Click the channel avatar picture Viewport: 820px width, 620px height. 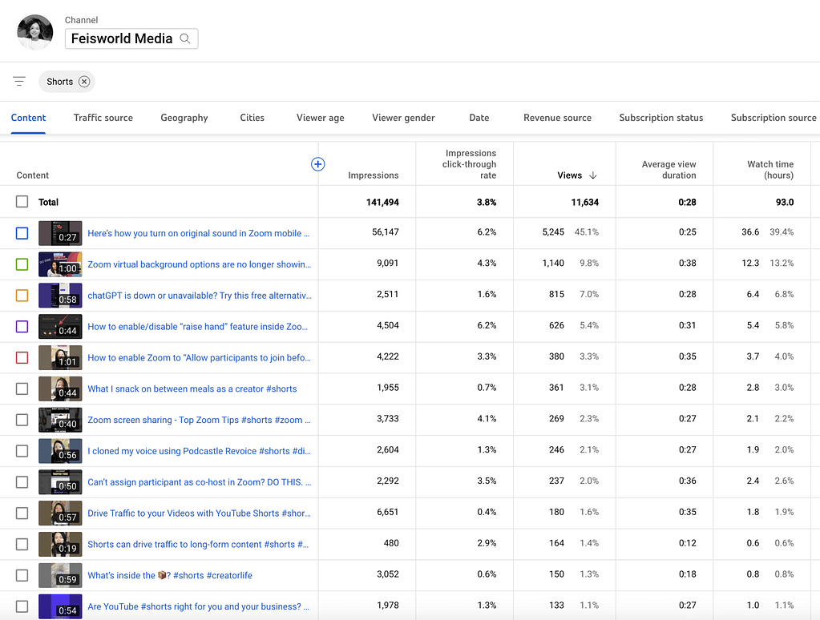click(x=34, y=32)
